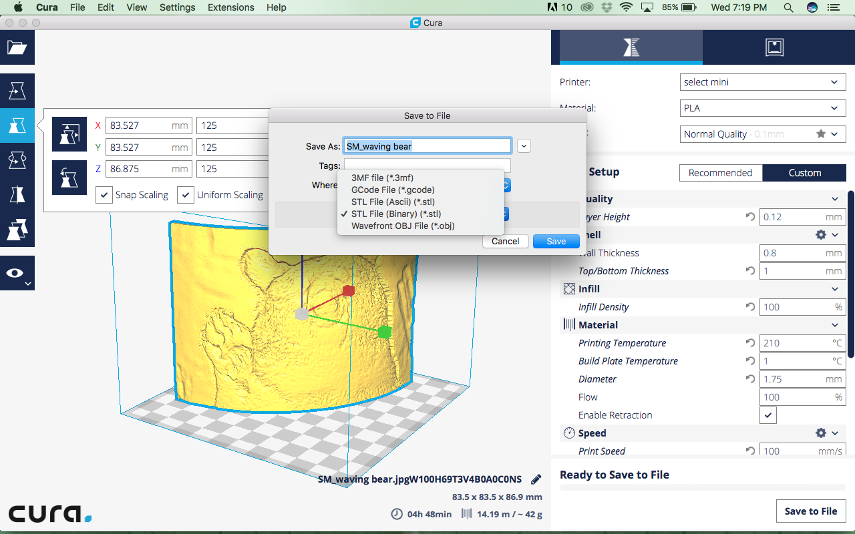The width and height of the screenshot is (855, 534).
Task: Switch to the Prepare settings tab icon
Action: (631, 47)
